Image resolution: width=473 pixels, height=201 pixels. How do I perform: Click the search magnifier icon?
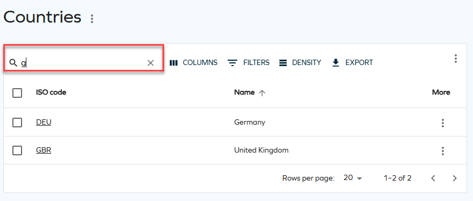[13, 63]
